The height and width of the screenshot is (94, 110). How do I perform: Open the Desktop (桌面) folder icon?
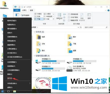pos(70,50)
